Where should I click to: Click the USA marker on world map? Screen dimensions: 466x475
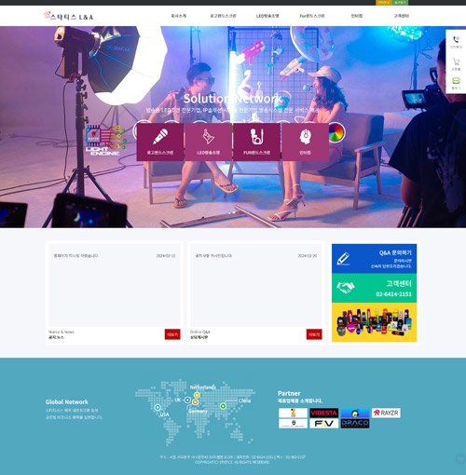158,407
